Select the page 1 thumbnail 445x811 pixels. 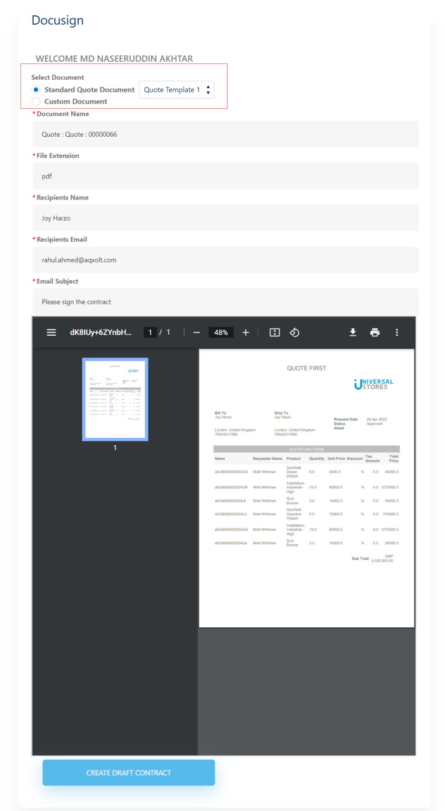(114, 399)
